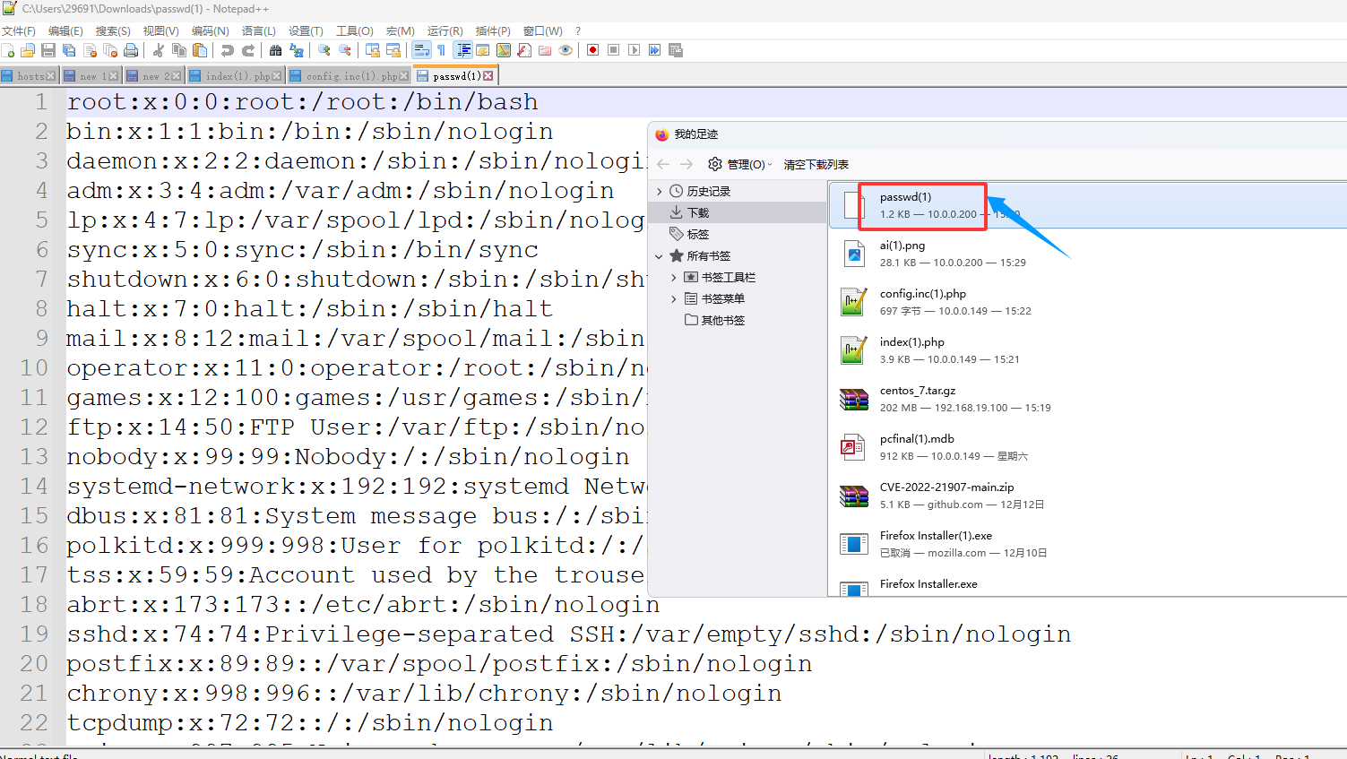Open the 文件(F) menu
The width and height of the screenshot is (1347, 759).
[x=19, y=30]
